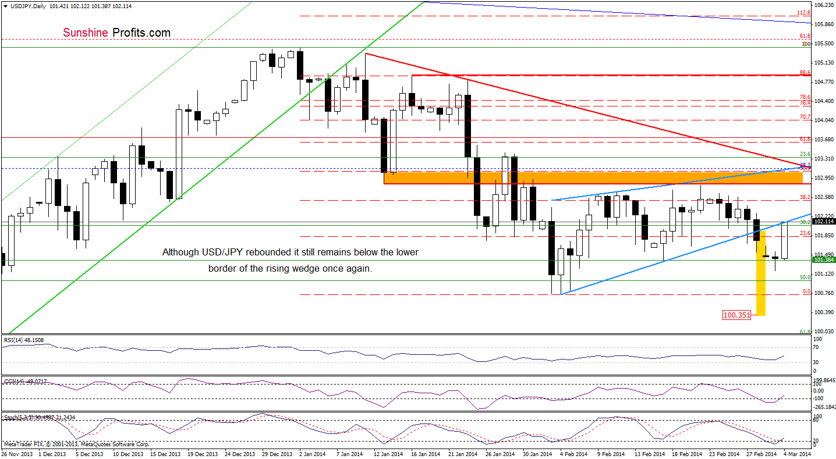Click the green 101.384 price tag
The image size is (836, 459).
(824, 260)
